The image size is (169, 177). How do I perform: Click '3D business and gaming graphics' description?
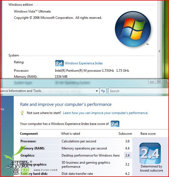[86, 164]
